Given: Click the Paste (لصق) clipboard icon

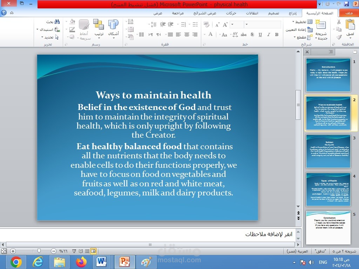Looking at the screenshot, I should pos(350,24).
